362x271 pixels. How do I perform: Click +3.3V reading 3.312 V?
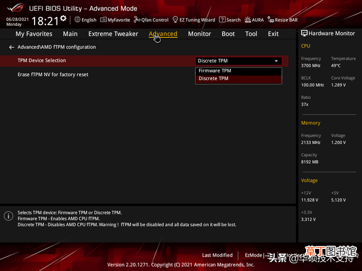coord(308,220)
